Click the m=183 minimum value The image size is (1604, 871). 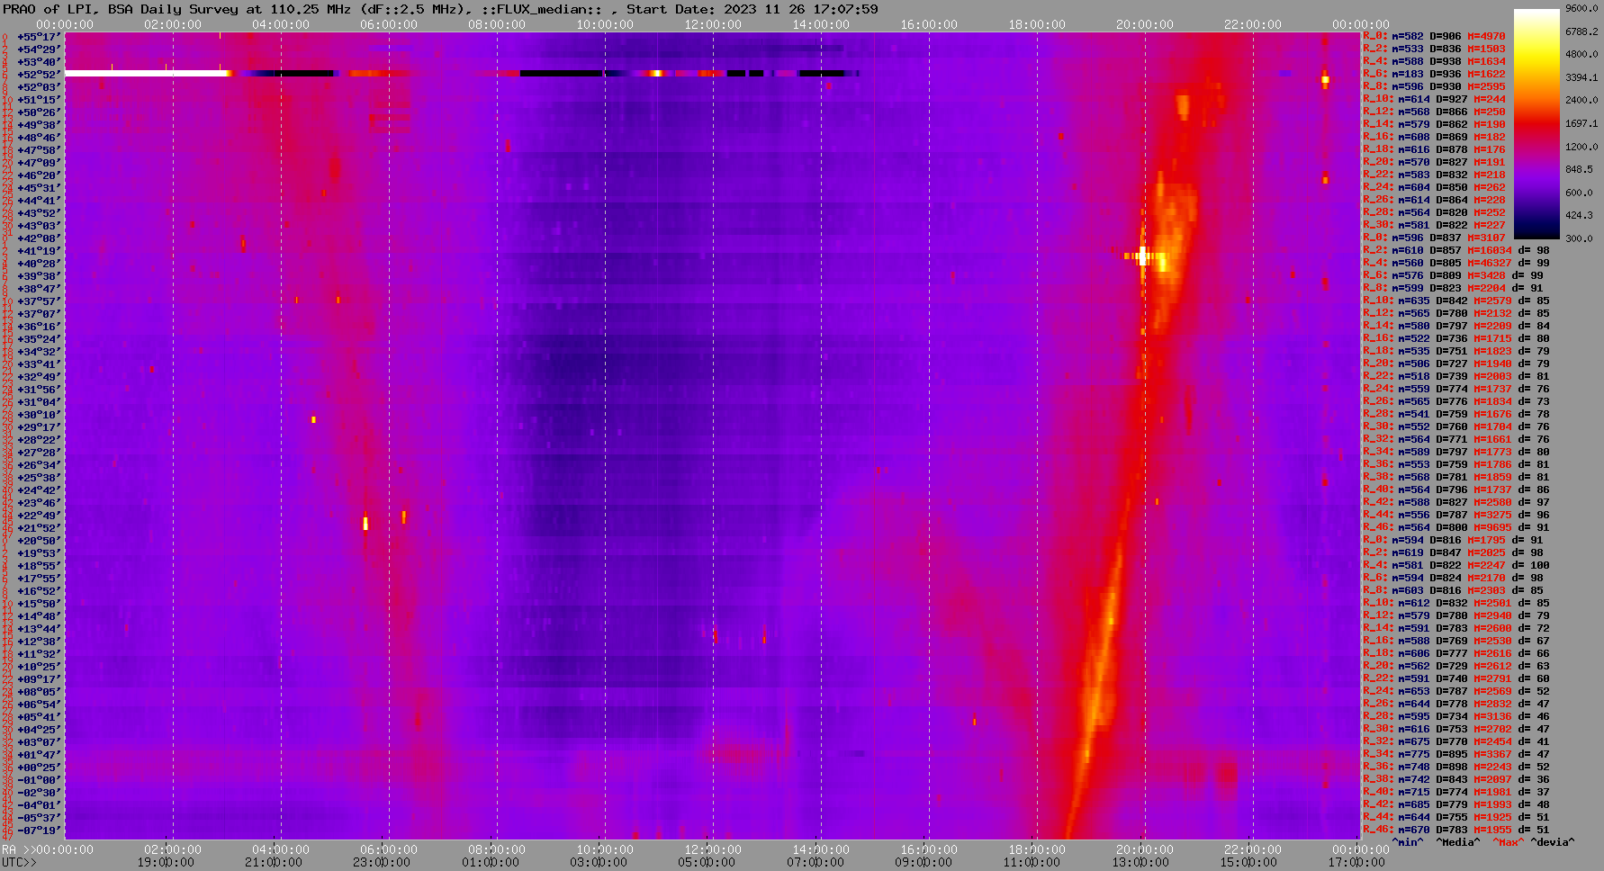click(x=1408, y=74)
